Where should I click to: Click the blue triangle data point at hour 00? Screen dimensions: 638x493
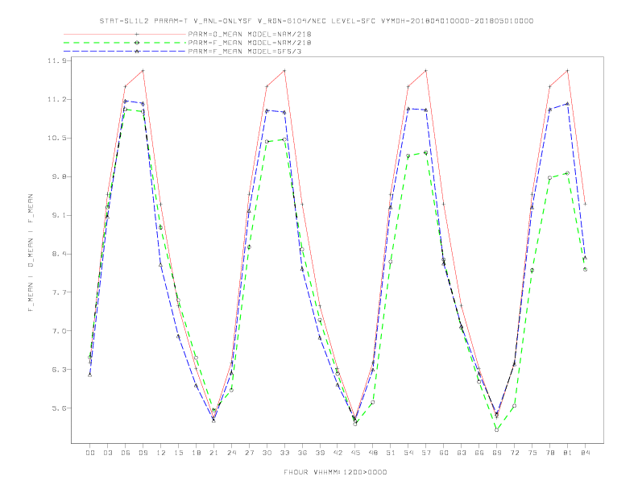pyautogui.click(x=90, y=375)
